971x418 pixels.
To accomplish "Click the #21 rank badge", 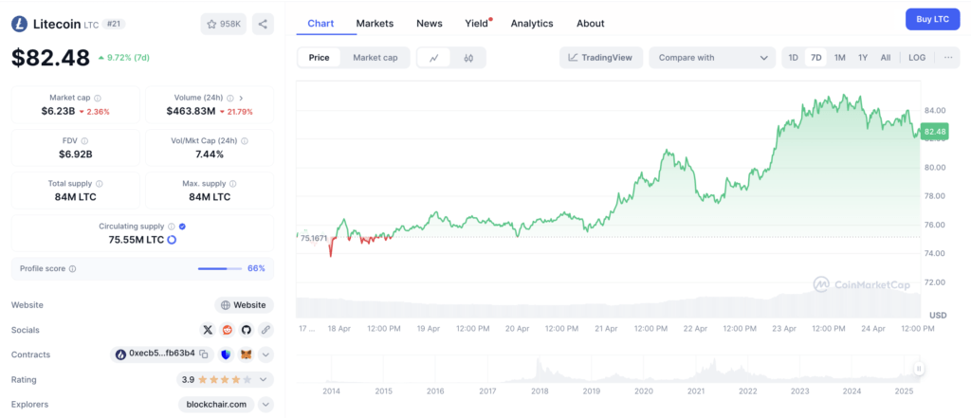I will (114, 24).
